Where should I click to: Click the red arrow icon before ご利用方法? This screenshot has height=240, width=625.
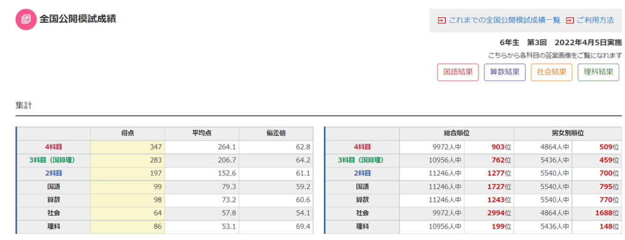tap(570, 20)
